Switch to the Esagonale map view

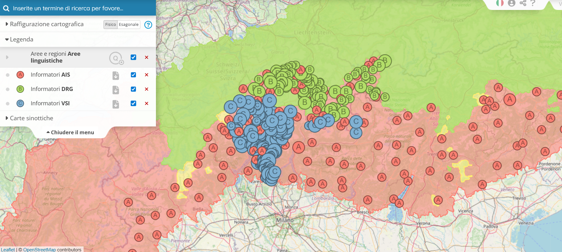coord(128,25)
